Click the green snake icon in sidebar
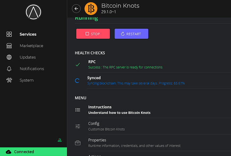 [x=60, y=140]
